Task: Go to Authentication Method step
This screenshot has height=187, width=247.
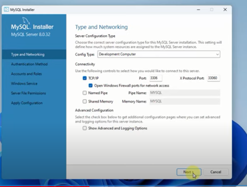Action: point(29,64)
